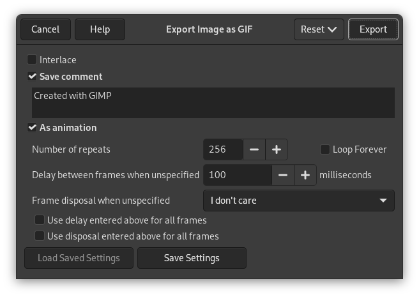Increase Number of repeats with plus button
419x297 pixels.
point(277,149)
